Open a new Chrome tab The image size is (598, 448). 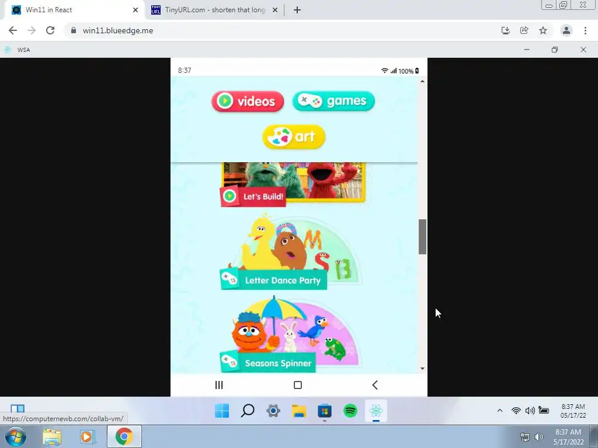coord(297,10)
